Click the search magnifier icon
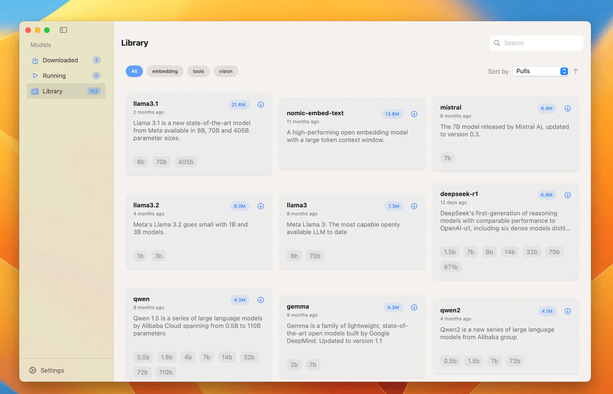Viewport: 613px width, 394px height. 497,43
